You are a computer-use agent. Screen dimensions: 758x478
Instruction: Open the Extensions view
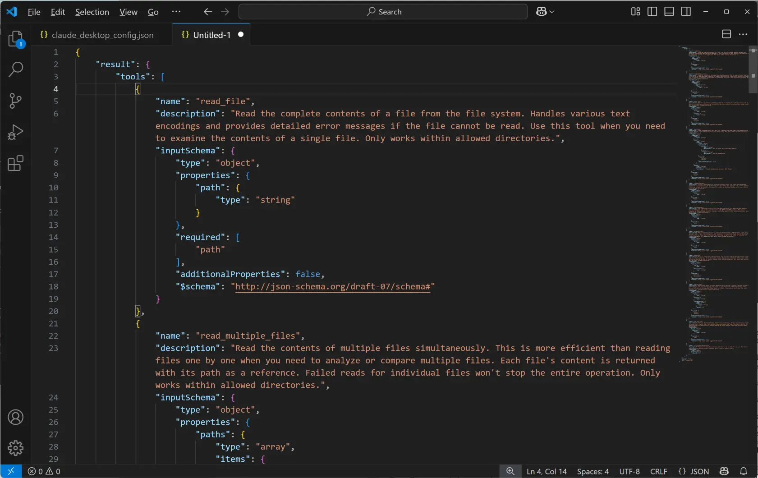tap(15, 163)
